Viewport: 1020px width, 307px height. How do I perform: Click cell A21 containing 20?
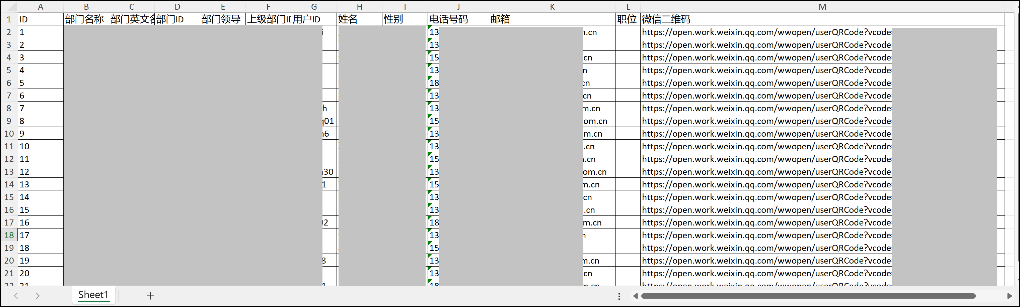[x=41, y=273]
